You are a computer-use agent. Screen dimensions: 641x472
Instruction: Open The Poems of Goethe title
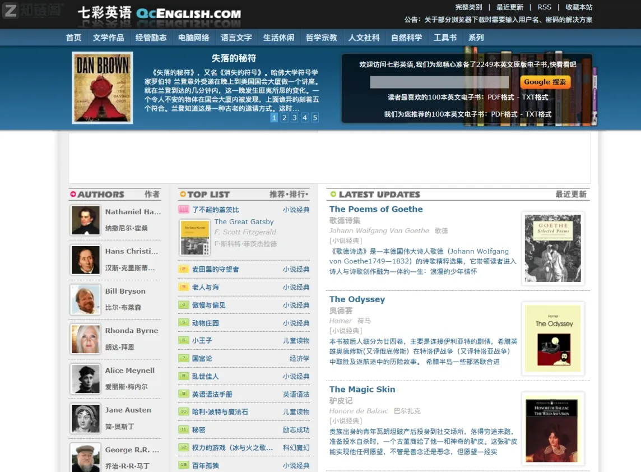pos(376,210)
